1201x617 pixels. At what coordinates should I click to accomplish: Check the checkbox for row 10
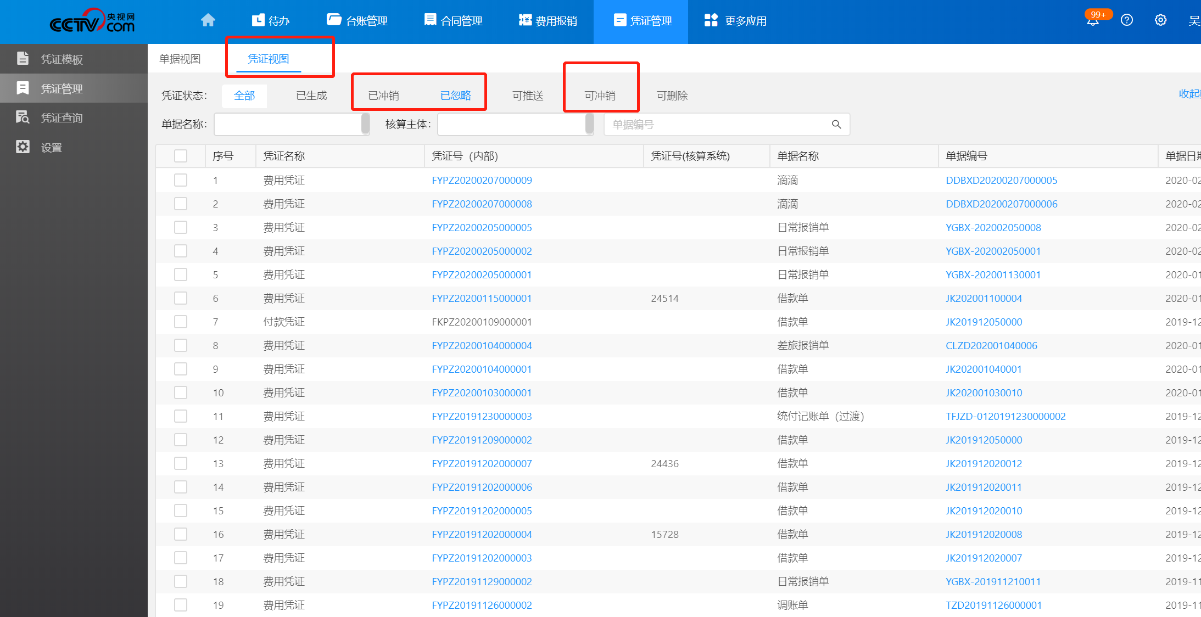pos(181,392)
